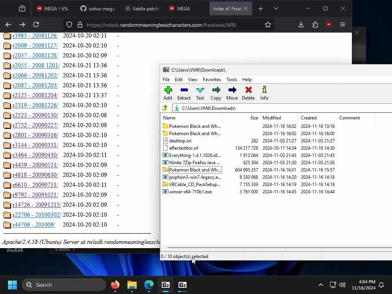This screenshot has height=294, width=392.
Task: Click the volume icon in the system tray
Action: 342,285
